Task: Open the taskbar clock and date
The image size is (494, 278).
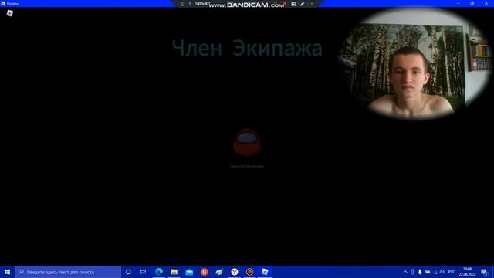Action: (x=467, y=272)
